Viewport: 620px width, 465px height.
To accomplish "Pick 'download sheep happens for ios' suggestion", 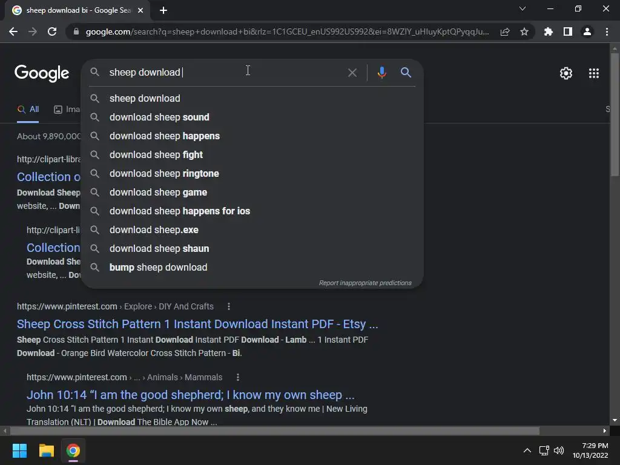I will (x=252, y=211).
